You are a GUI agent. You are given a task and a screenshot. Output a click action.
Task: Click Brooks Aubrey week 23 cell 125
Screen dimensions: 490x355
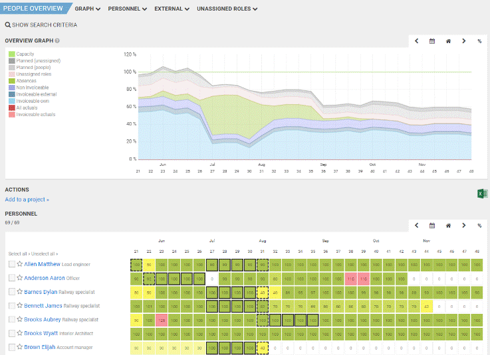click(x=162, y=320)
